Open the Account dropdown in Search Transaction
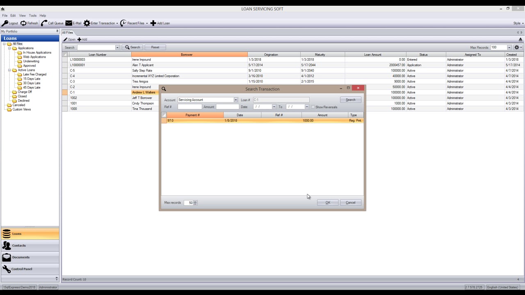525x295 pixels. [x=235, y=100]
